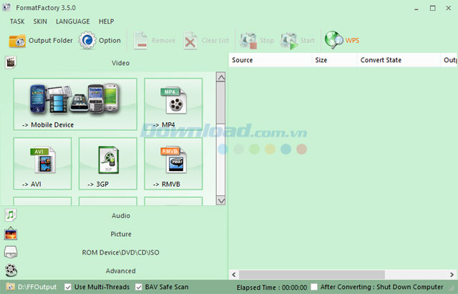Click the Stop text button
Viewport: 458px width, 294px height.
point(267,40)
